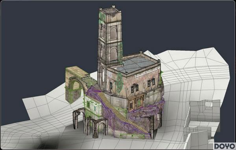Select the right pair of facade windows
Image resolution: width=236 pixels, height=150 pixels.
151,82
